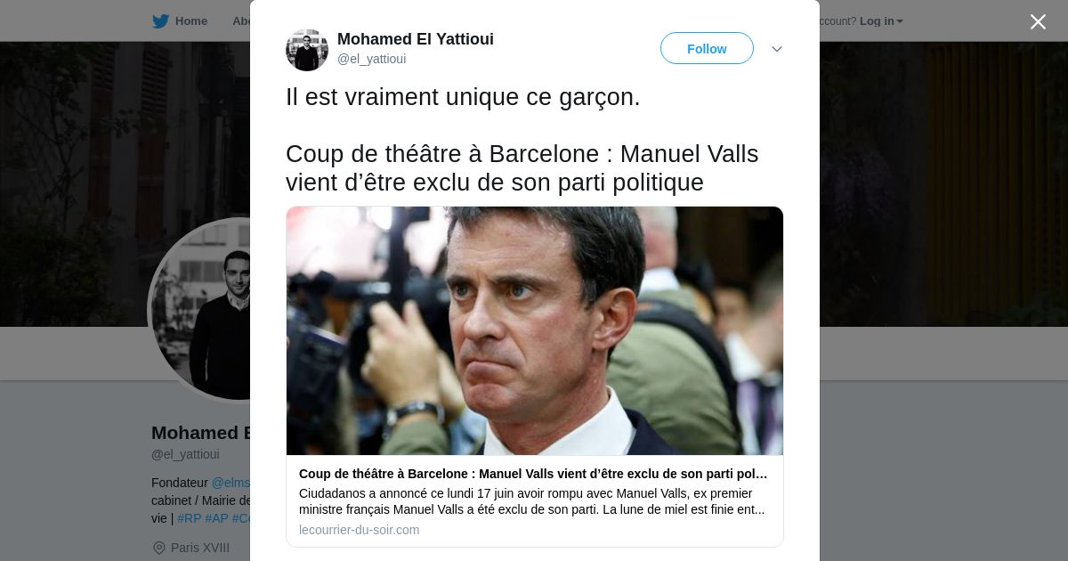Screen dimensions: 1068x561
Task: Open the small avatar in the tweet header
Action: click(x=307, y=50)
